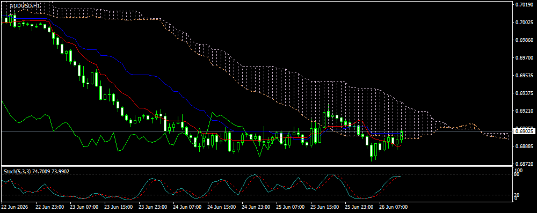Click price axis label 0.70025
Viewport: 537px width, 213px height.
(x=524, y=23)
